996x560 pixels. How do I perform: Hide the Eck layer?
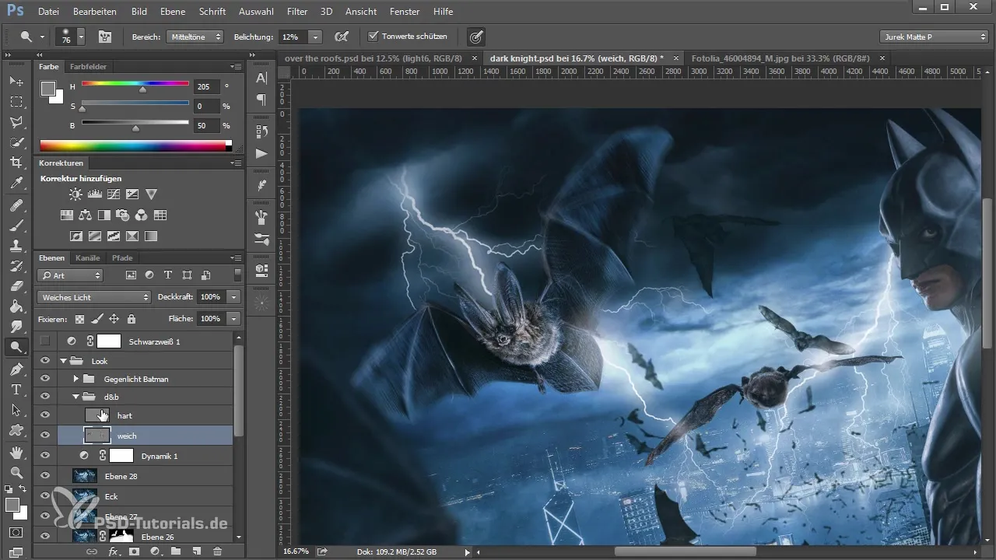45,496
